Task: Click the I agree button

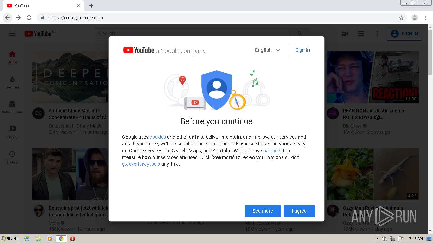Action: [x=299, y=211]
